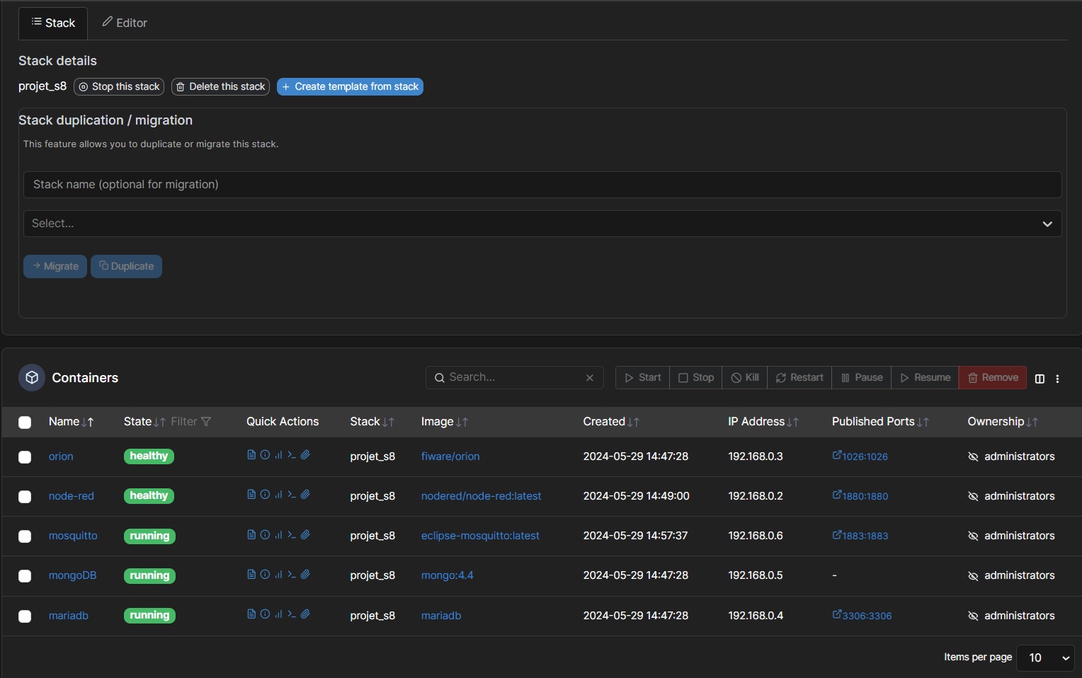Open the fiware/orion image link
The height and width of the screenshot is (678, 1082).
click(450, 457)
